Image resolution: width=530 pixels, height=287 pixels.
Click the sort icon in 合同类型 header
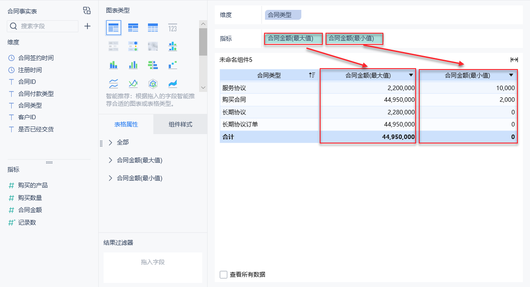click(312, 75)
